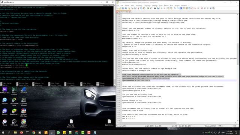Image resolution: width=240 pixels, height=135 pixels.
Task: Click the INS indicator in status bar
Action: (x=234, y=126)
